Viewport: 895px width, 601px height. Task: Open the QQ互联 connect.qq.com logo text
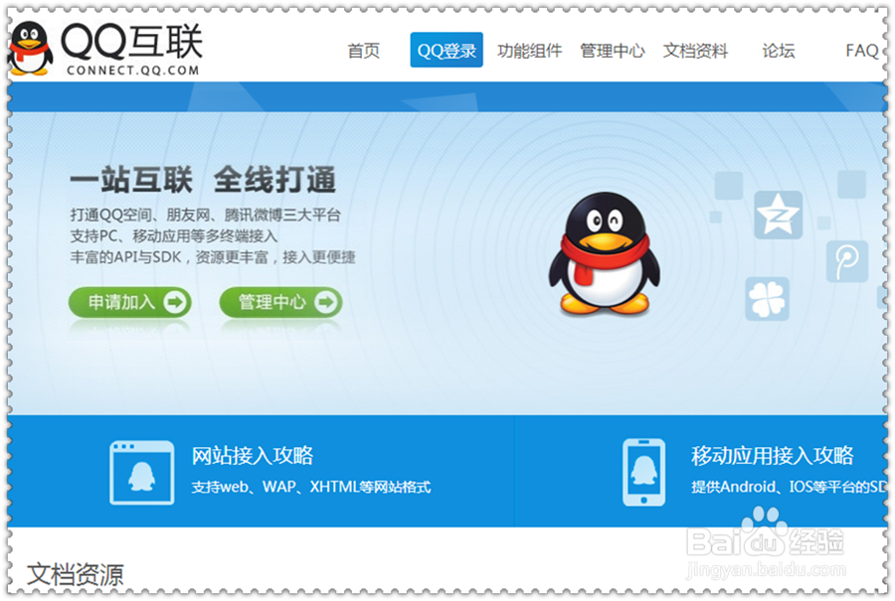[132, 49]
